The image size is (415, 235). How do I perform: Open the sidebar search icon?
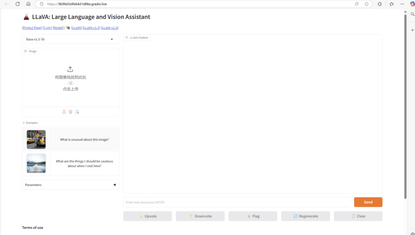coord(412,14)
